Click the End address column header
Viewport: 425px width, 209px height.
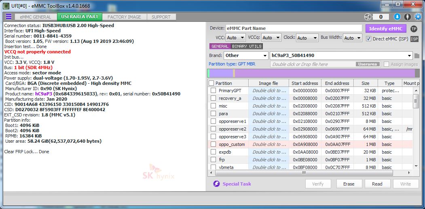[x=337, y=83]
